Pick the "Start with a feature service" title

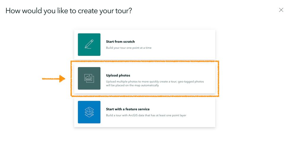tap(128, 109)
